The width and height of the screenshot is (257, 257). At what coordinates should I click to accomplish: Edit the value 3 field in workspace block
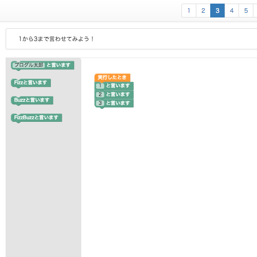point(100,103)
